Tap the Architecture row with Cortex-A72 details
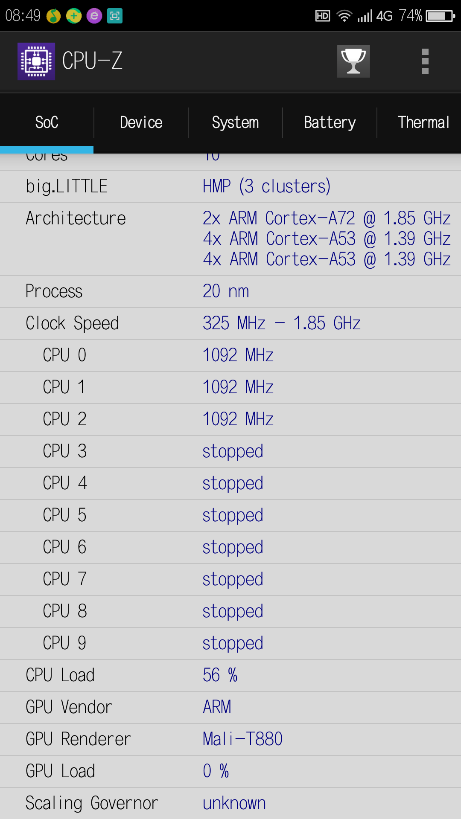This screenshot has width=461, height=819. [230, 239]
